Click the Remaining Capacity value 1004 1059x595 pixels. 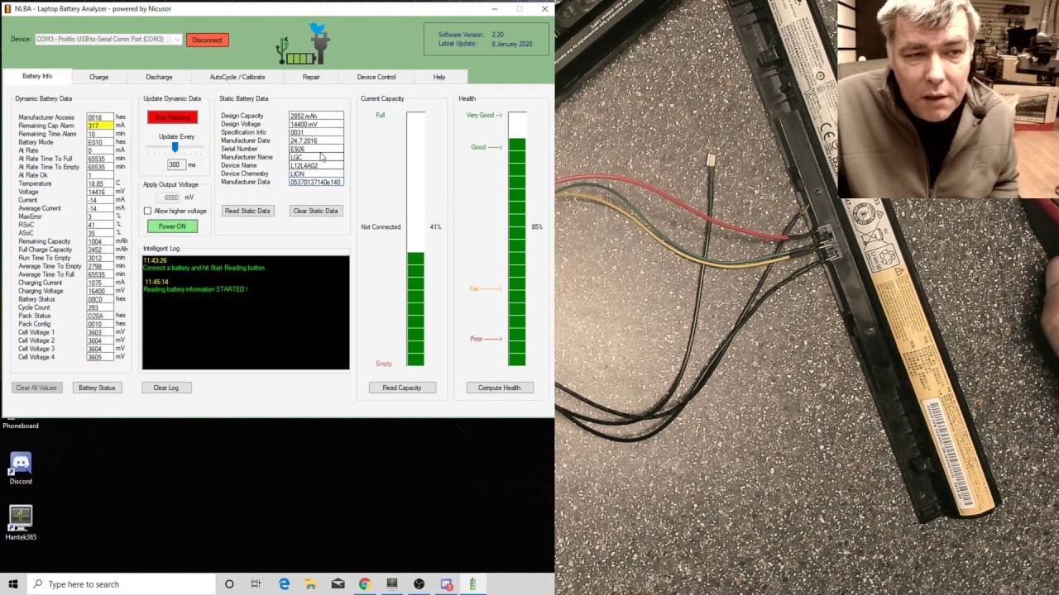(x=100, y=241)
